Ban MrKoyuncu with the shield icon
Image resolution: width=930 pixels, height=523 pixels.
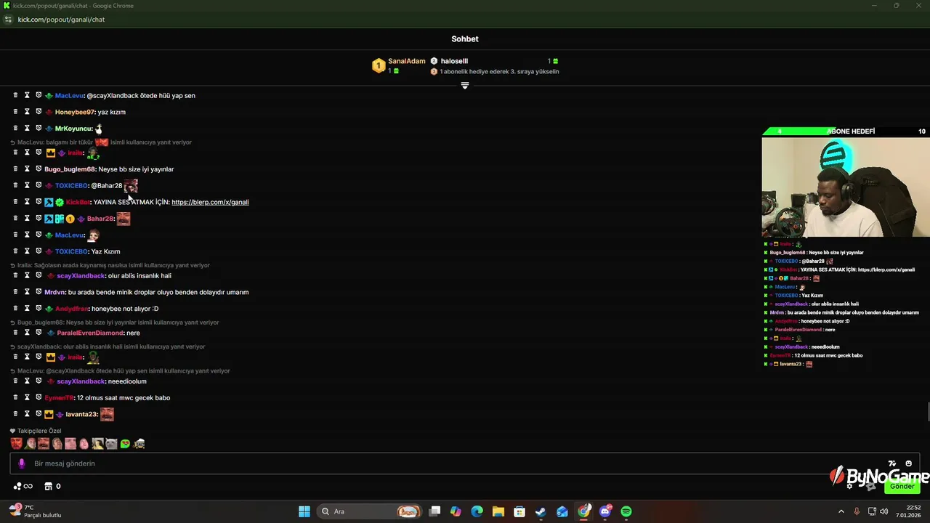39,128
